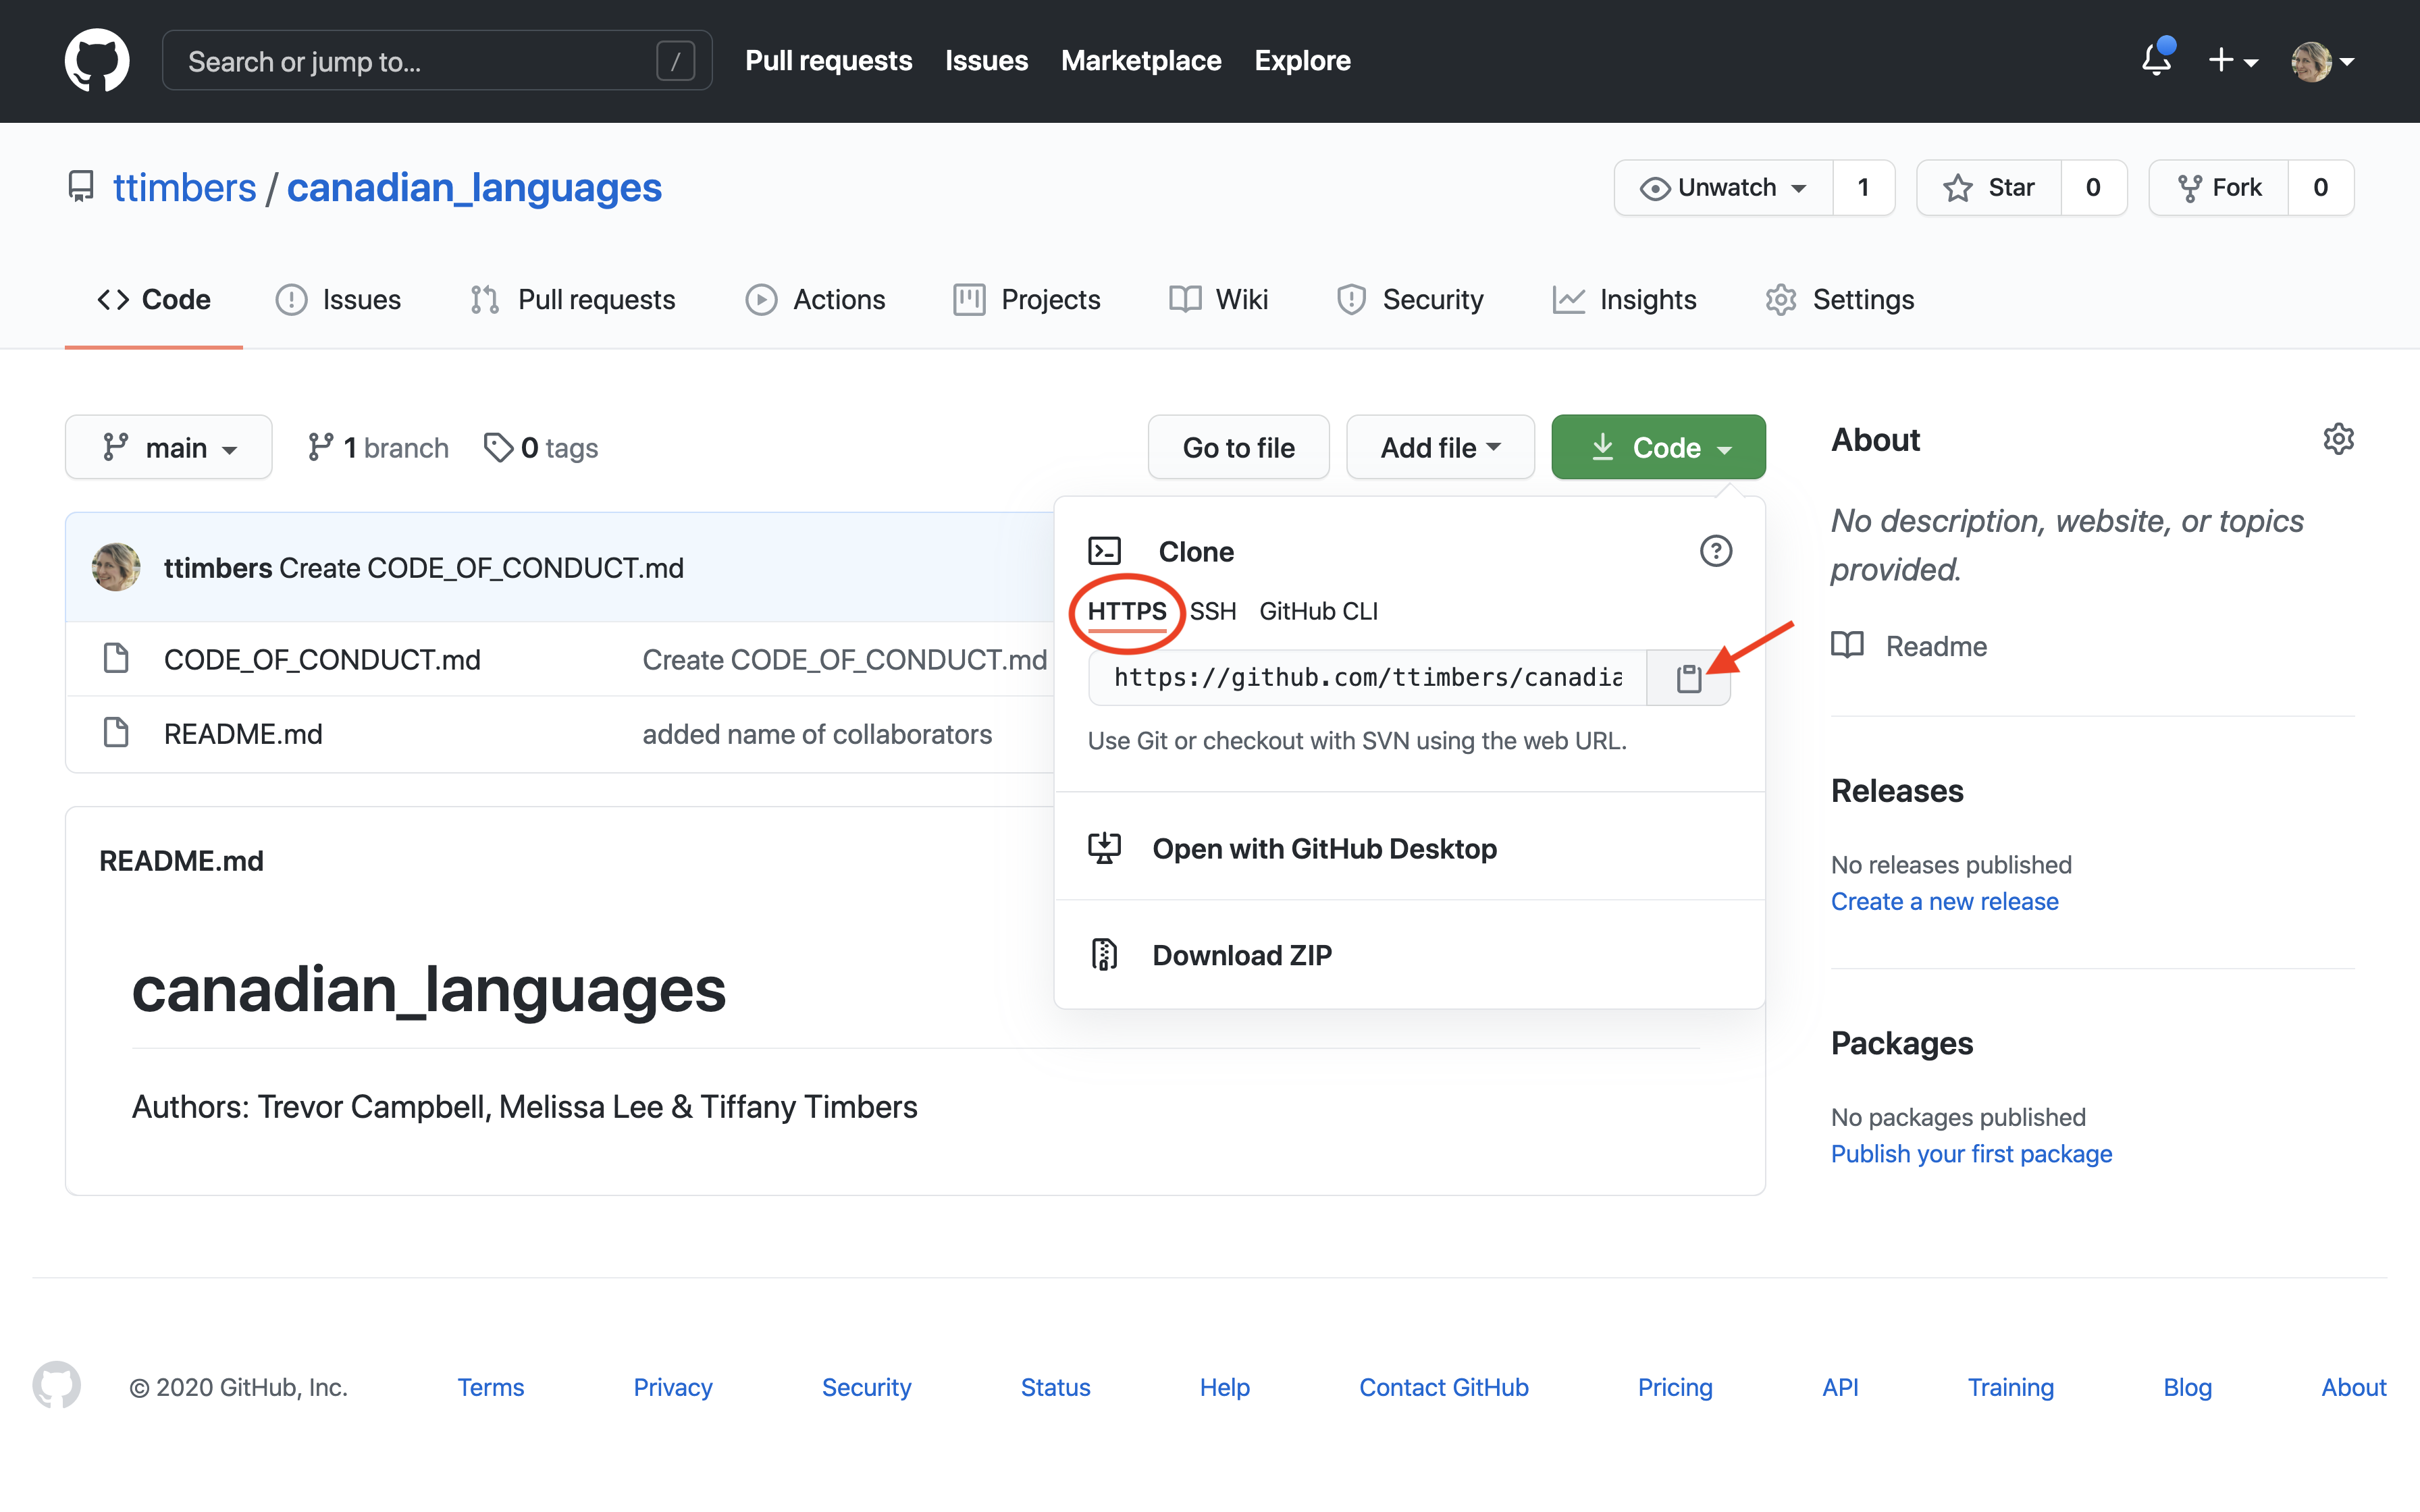Click footer GitHub logo
The image size is (2420, 1512).
[57, 1386]
